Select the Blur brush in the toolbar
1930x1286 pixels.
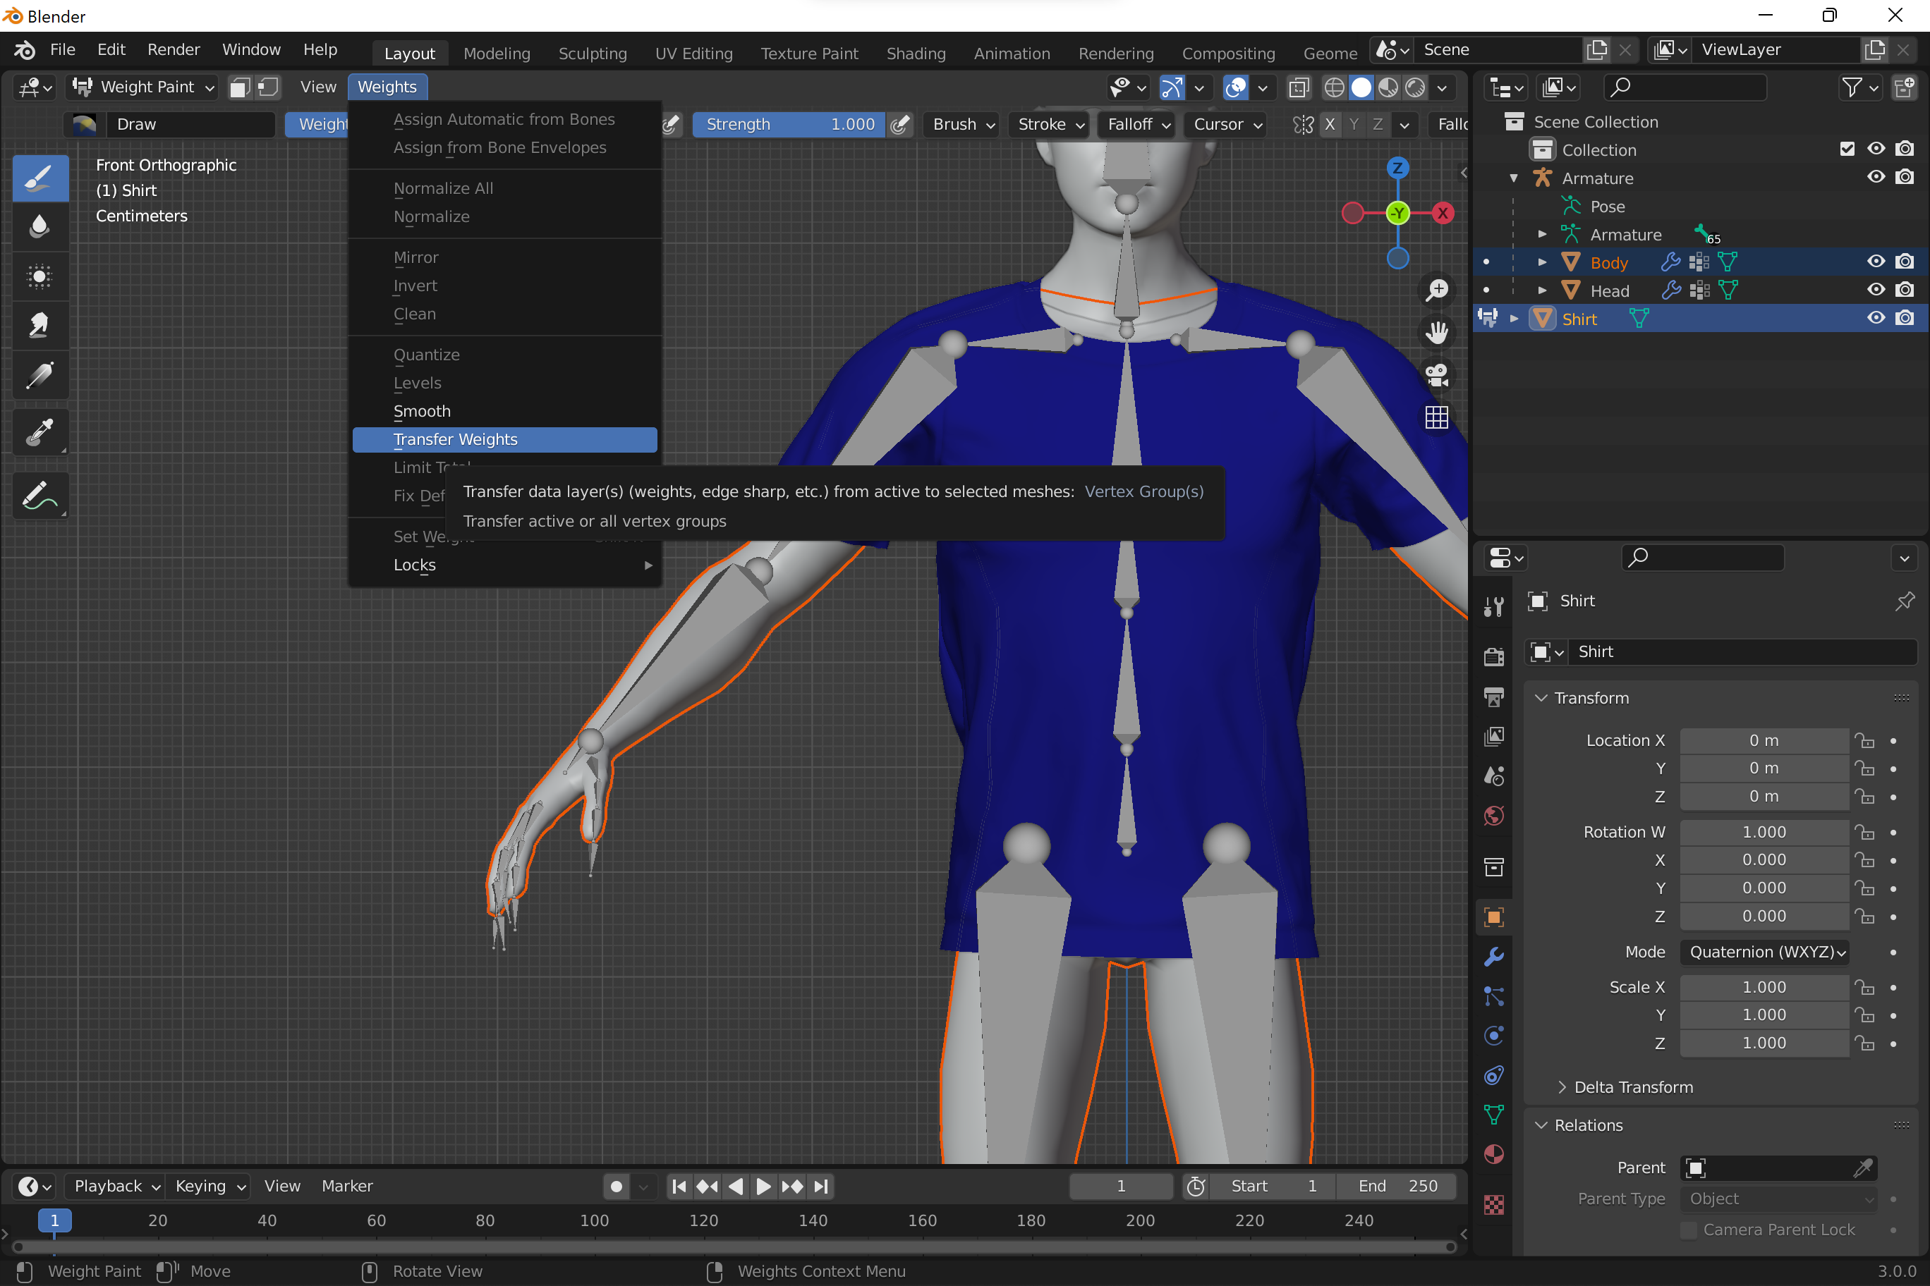pyautogui.click(x=40, y=226)
